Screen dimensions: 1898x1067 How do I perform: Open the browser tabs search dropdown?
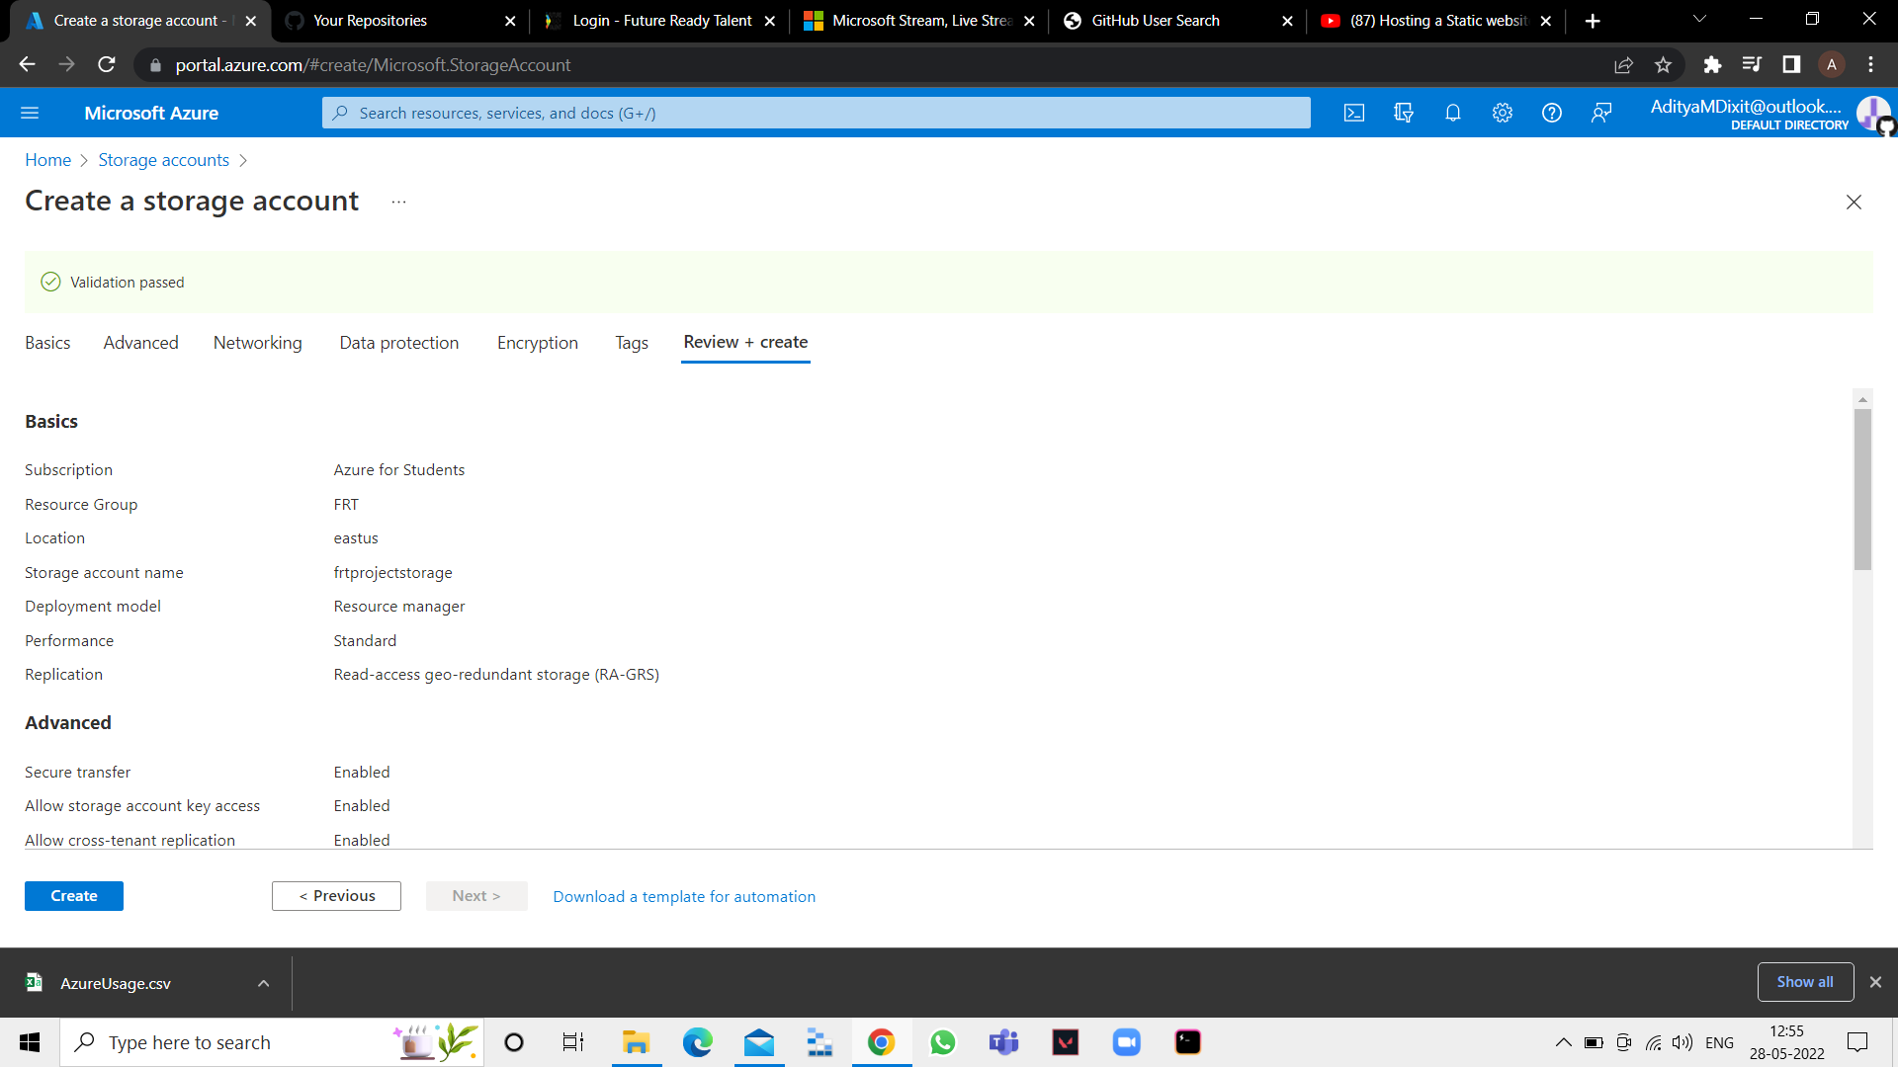1699,20
